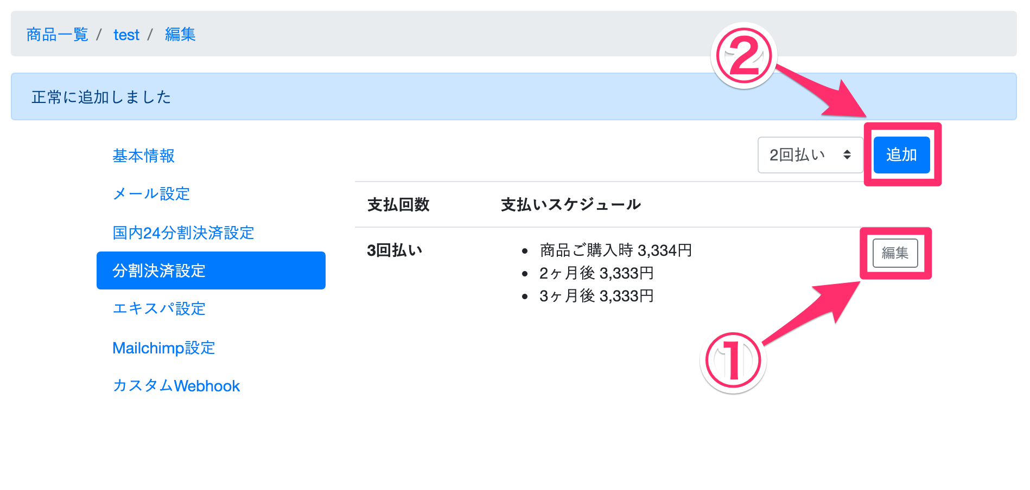Open the メール設定 sidebar item
Viewport: 1030px width, 490px height.
click(151, 194)
